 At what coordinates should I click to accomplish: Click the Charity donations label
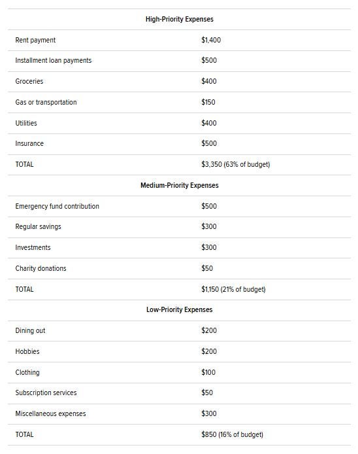coord(41,268)
